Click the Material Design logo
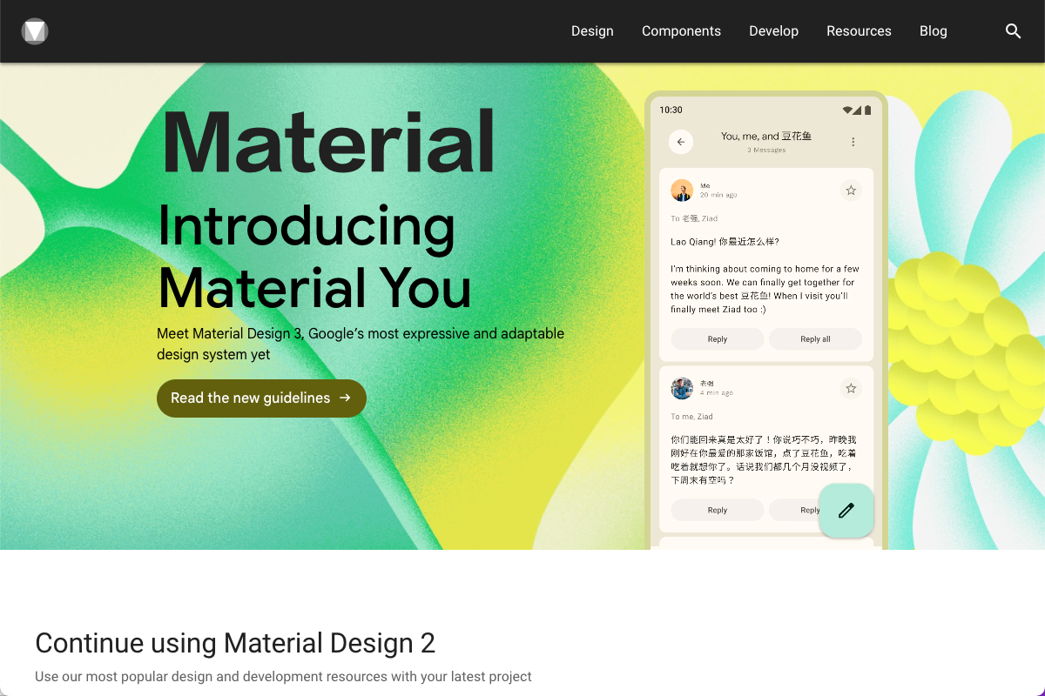Image resolution: width=1045 pixels, height=696 pixels. [x=35, y=31]
